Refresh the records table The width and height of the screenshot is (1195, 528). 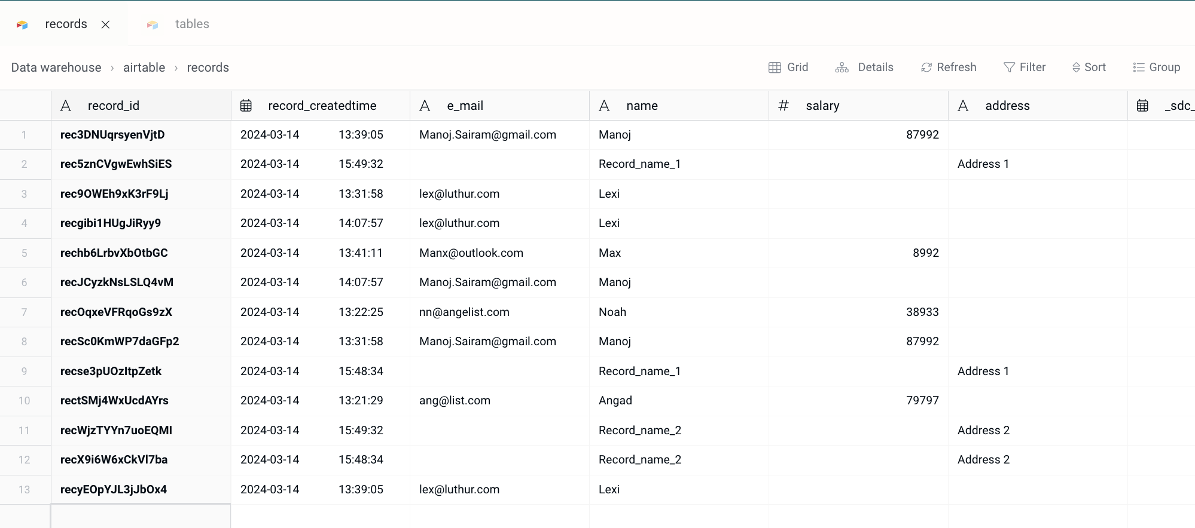(949, 67)
